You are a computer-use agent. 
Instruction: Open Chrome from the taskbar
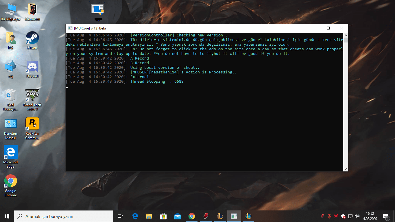click(192, 216)
